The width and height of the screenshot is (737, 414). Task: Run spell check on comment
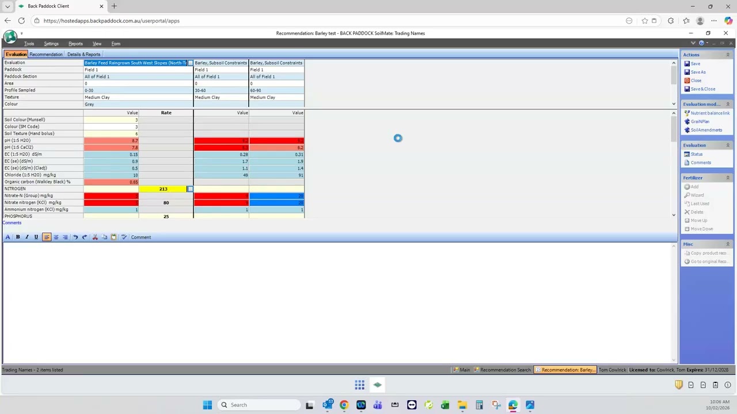(124, 237)
